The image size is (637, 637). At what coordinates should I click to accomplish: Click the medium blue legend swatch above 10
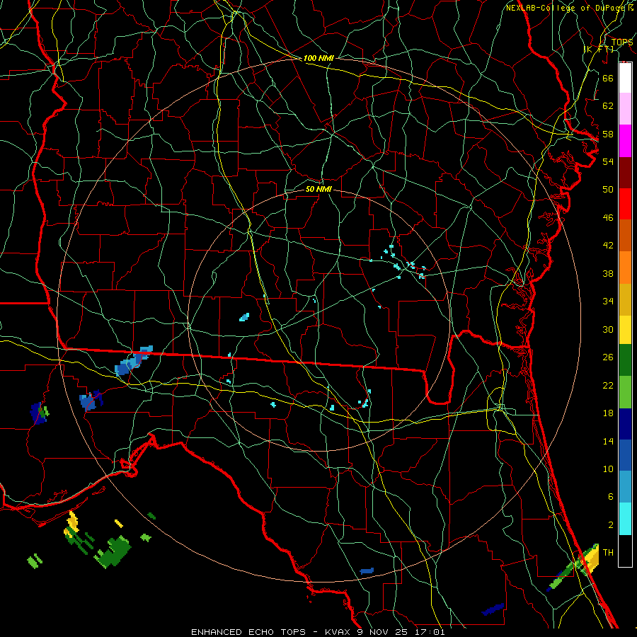625,455
